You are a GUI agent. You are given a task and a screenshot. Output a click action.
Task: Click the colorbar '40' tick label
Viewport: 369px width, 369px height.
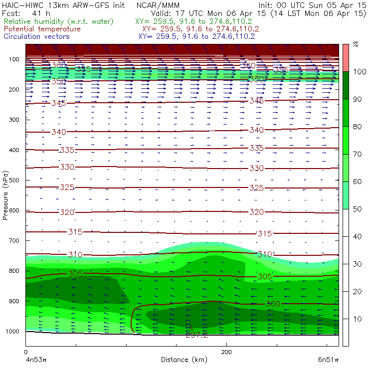(357, 237)
